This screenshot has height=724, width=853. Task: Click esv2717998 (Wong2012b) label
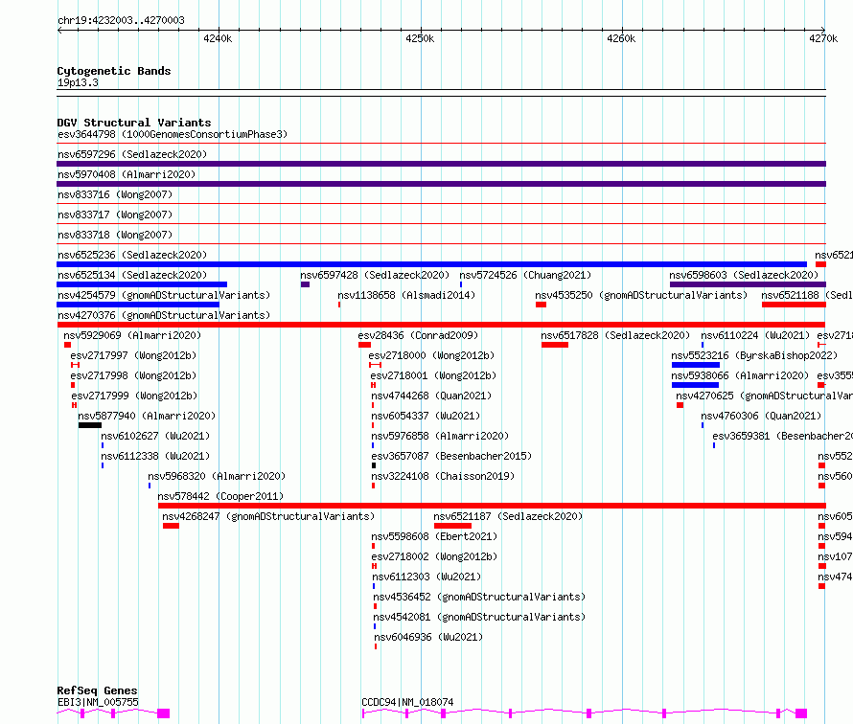133,375
